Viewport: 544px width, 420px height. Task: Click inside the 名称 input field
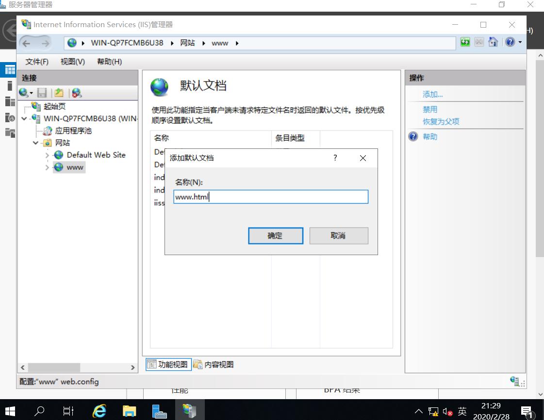(x=270, y=196)
